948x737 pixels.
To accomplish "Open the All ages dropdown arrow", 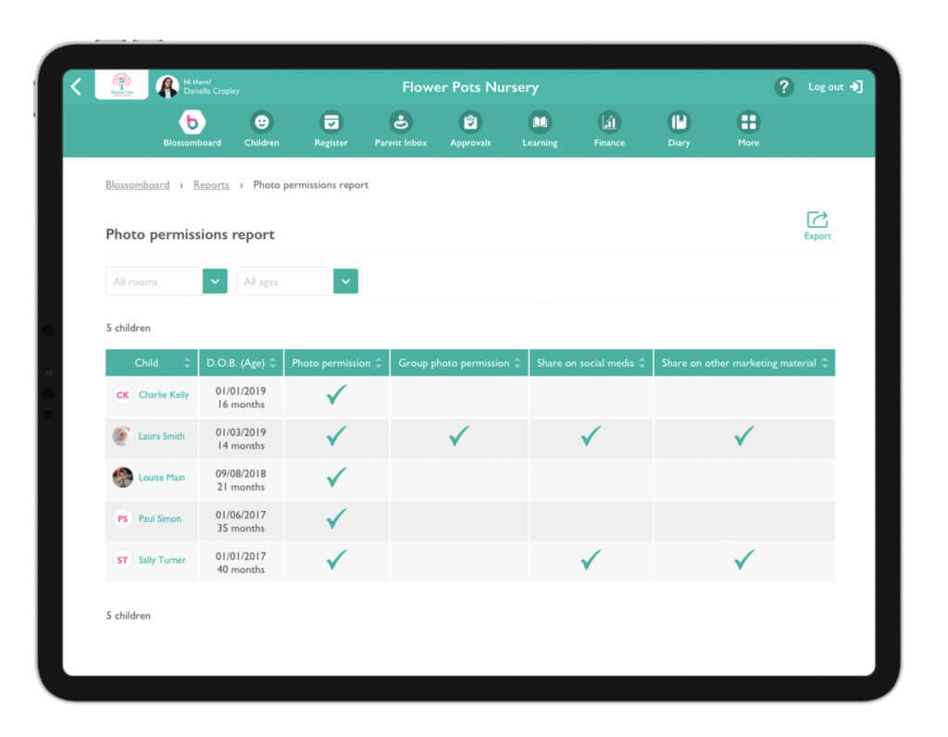I will (345, 281).
